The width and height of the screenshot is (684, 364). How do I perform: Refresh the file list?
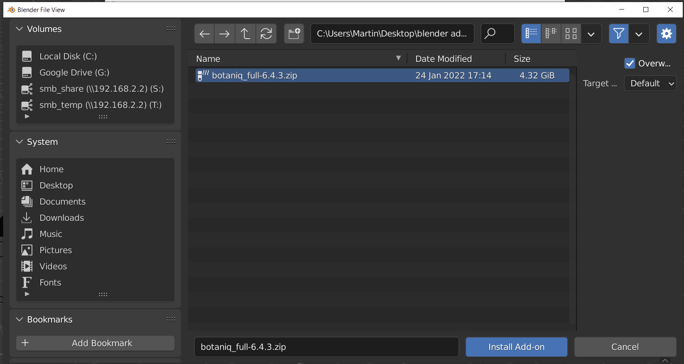pos(266,34)
